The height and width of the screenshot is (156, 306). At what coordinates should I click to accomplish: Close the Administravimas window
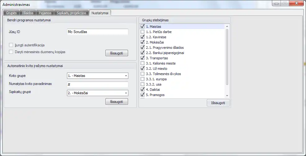[297, 3]
